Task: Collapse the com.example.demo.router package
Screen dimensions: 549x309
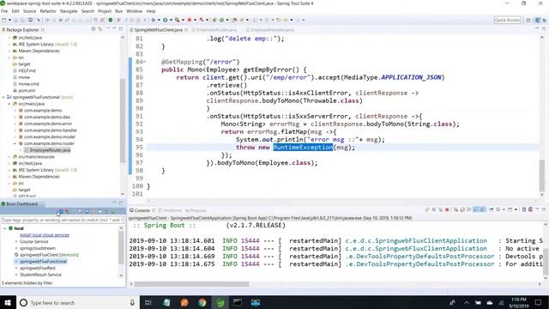Action: [x=15, y=143]
